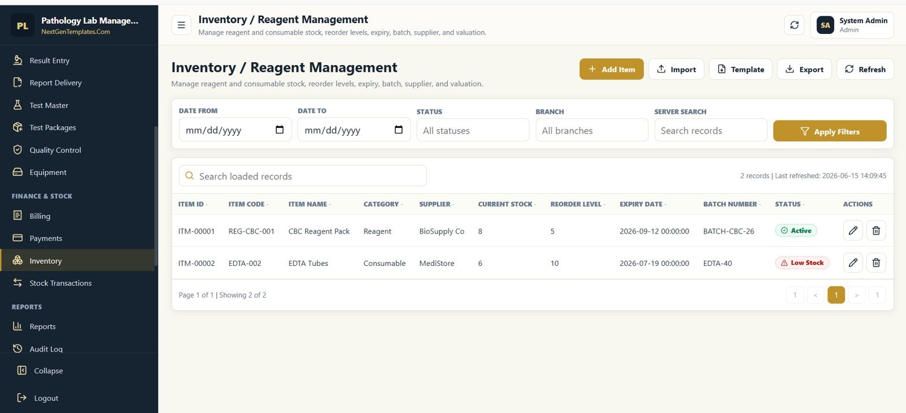Click BATCH-CBC-26 batch number cell
Viewport: 906px width, 413px height.
coord(729,231)
